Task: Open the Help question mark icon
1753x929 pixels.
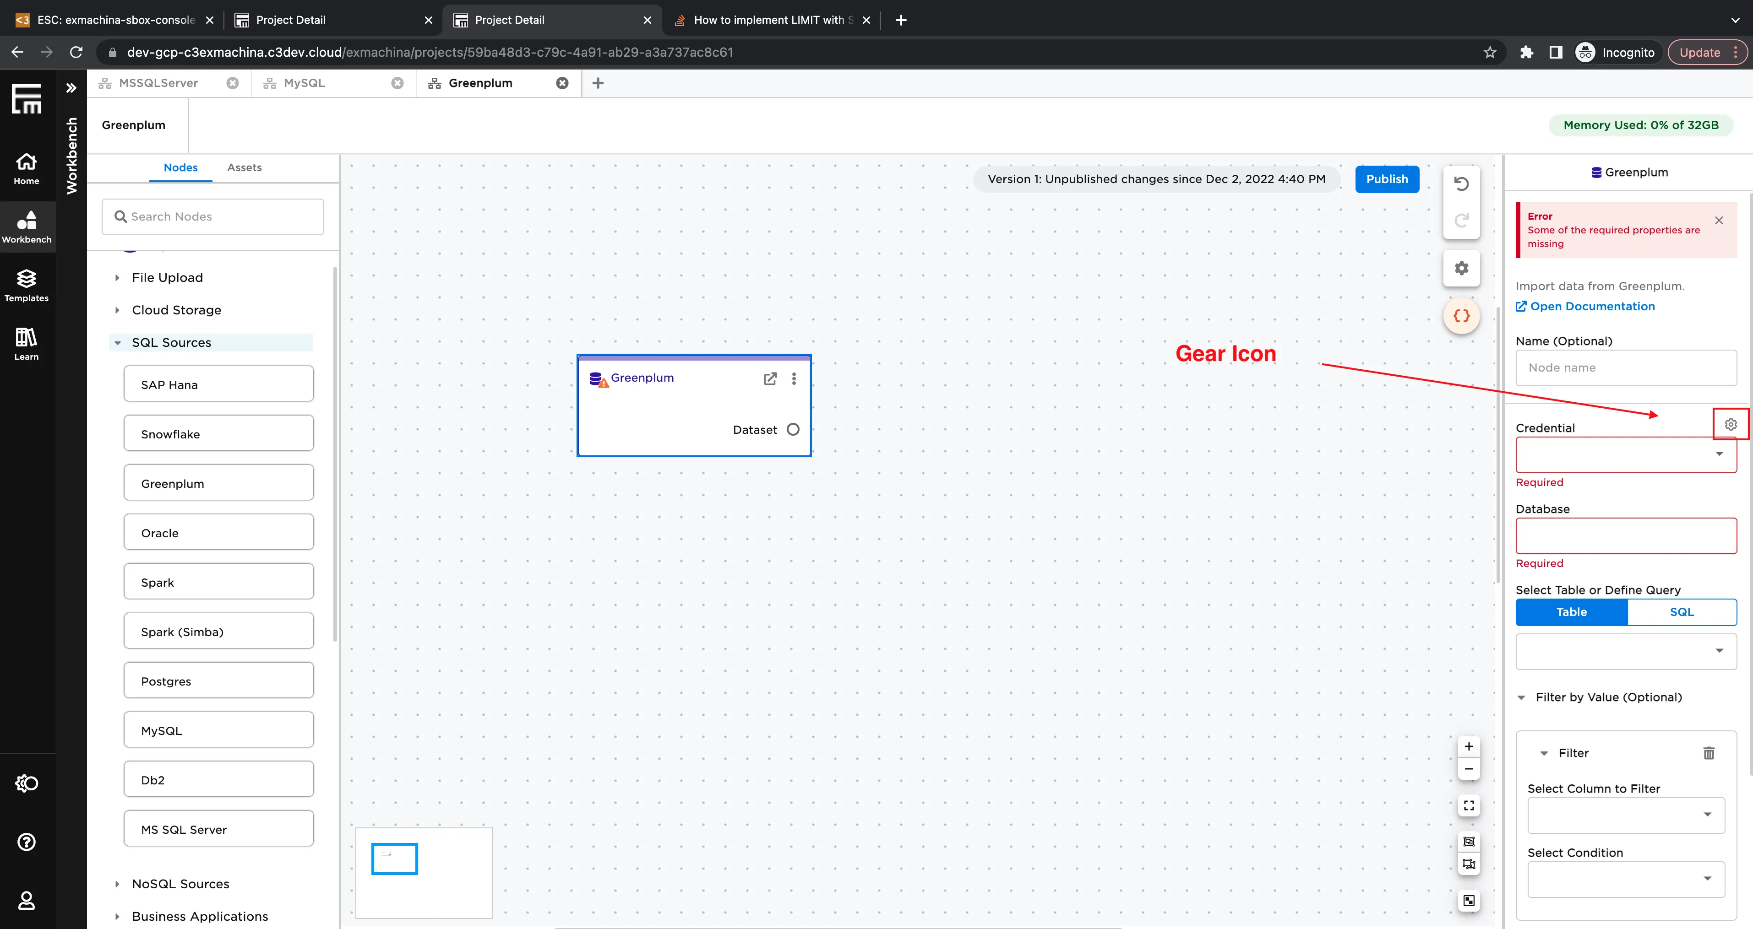Action: click(27, 842)
